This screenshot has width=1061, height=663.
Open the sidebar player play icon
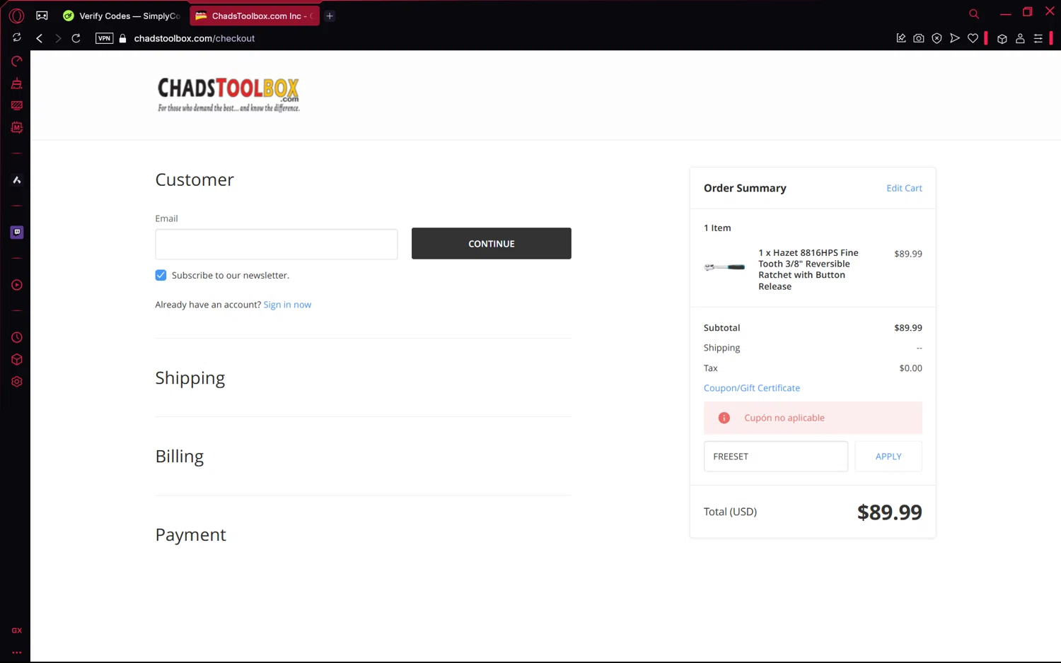pos(17,285)
